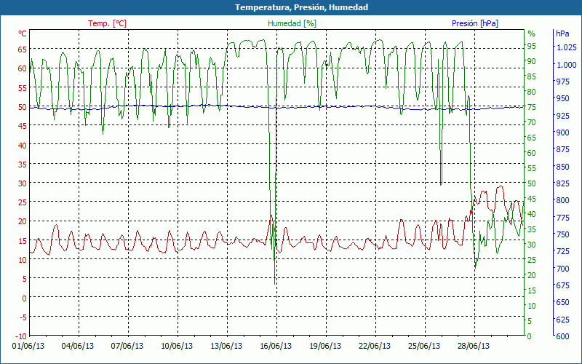
Task: Click the date label '10/06/13'
Action: point(177,347)
